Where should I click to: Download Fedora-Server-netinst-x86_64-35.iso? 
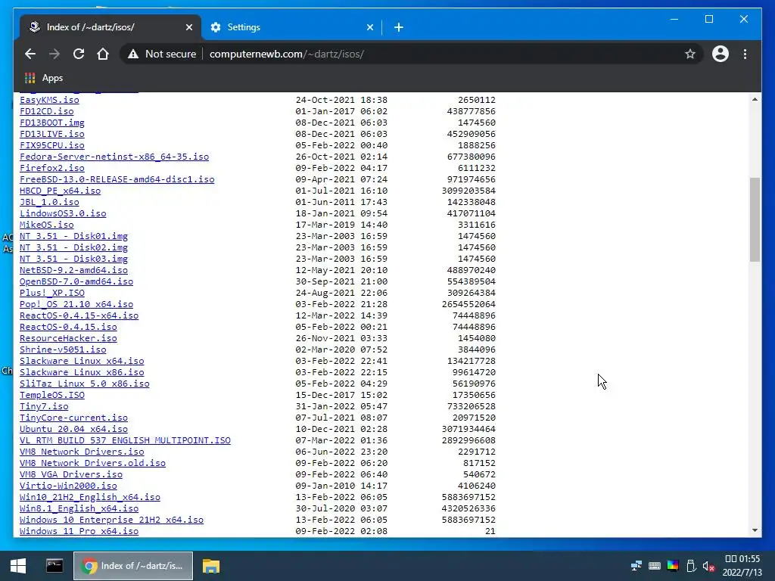(114, 157)
